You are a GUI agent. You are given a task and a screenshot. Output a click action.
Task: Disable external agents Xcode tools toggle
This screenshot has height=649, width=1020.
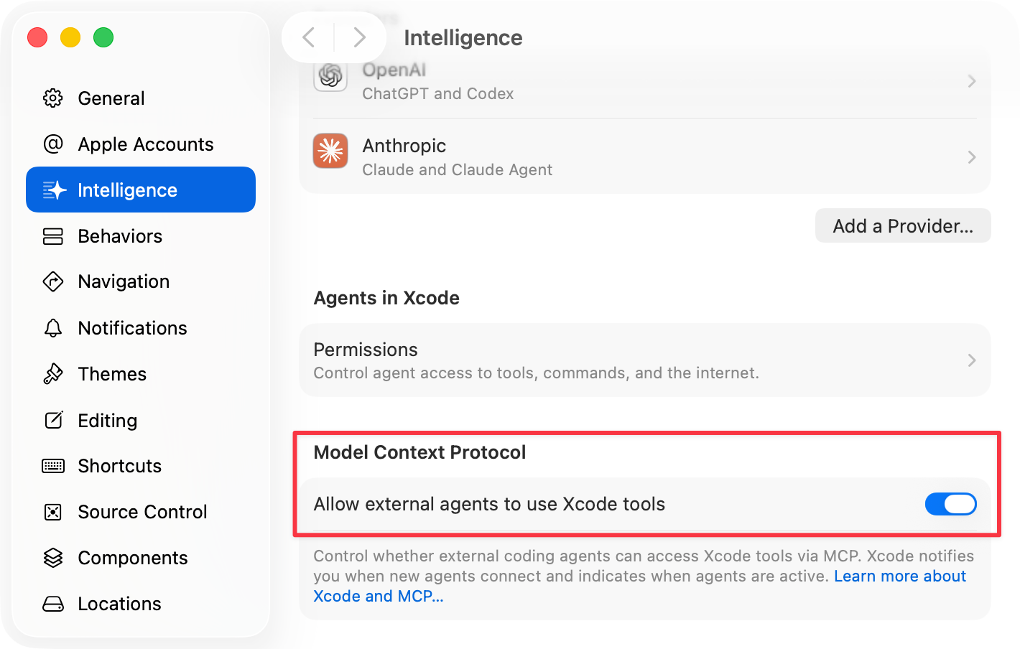point(950,504)
